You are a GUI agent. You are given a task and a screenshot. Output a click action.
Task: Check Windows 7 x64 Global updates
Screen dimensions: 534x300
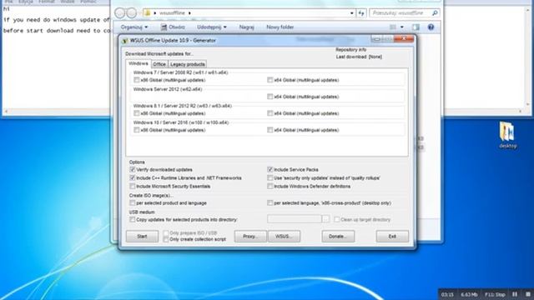pos(270,80)
